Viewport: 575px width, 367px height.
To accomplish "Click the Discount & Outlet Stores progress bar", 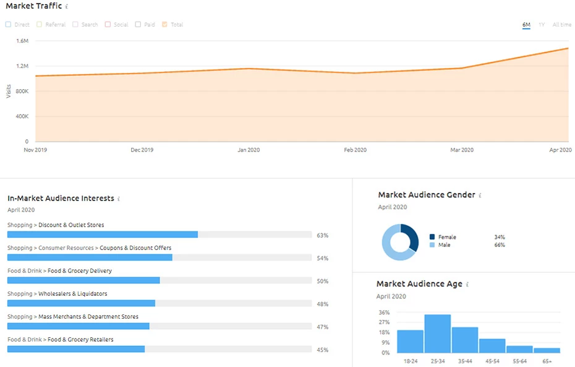I will 160,235.
